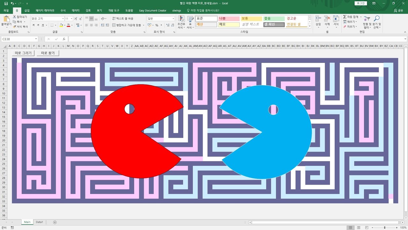Apply italic with the slanted 가 button
Image resolution: width=408 pixels, height=230 pixels.
click(x=38, y=25)
